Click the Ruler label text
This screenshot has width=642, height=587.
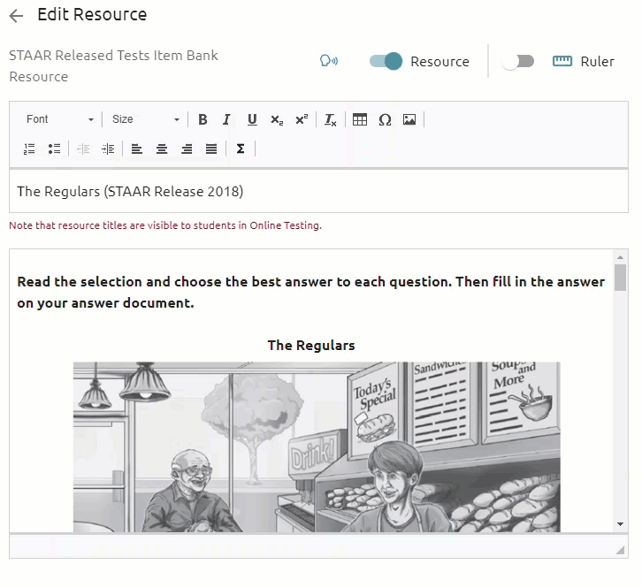[x=598, y=61]
